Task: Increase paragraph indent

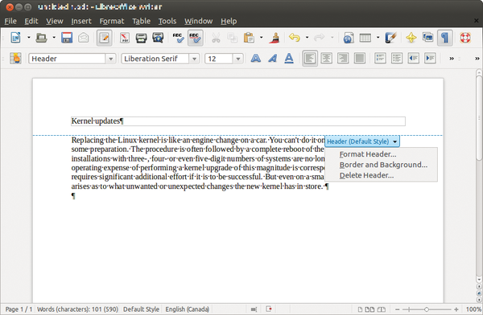Action: (x=430, y=58)
